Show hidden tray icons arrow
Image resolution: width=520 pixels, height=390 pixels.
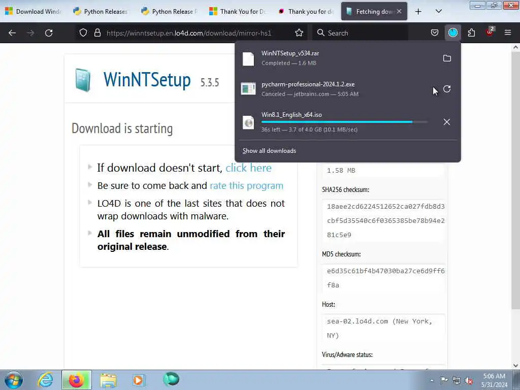pyautogui.click(x=432, y=380)
